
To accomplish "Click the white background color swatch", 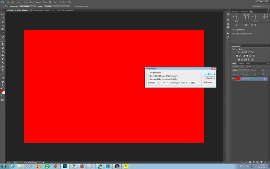I will click(4, 93).
